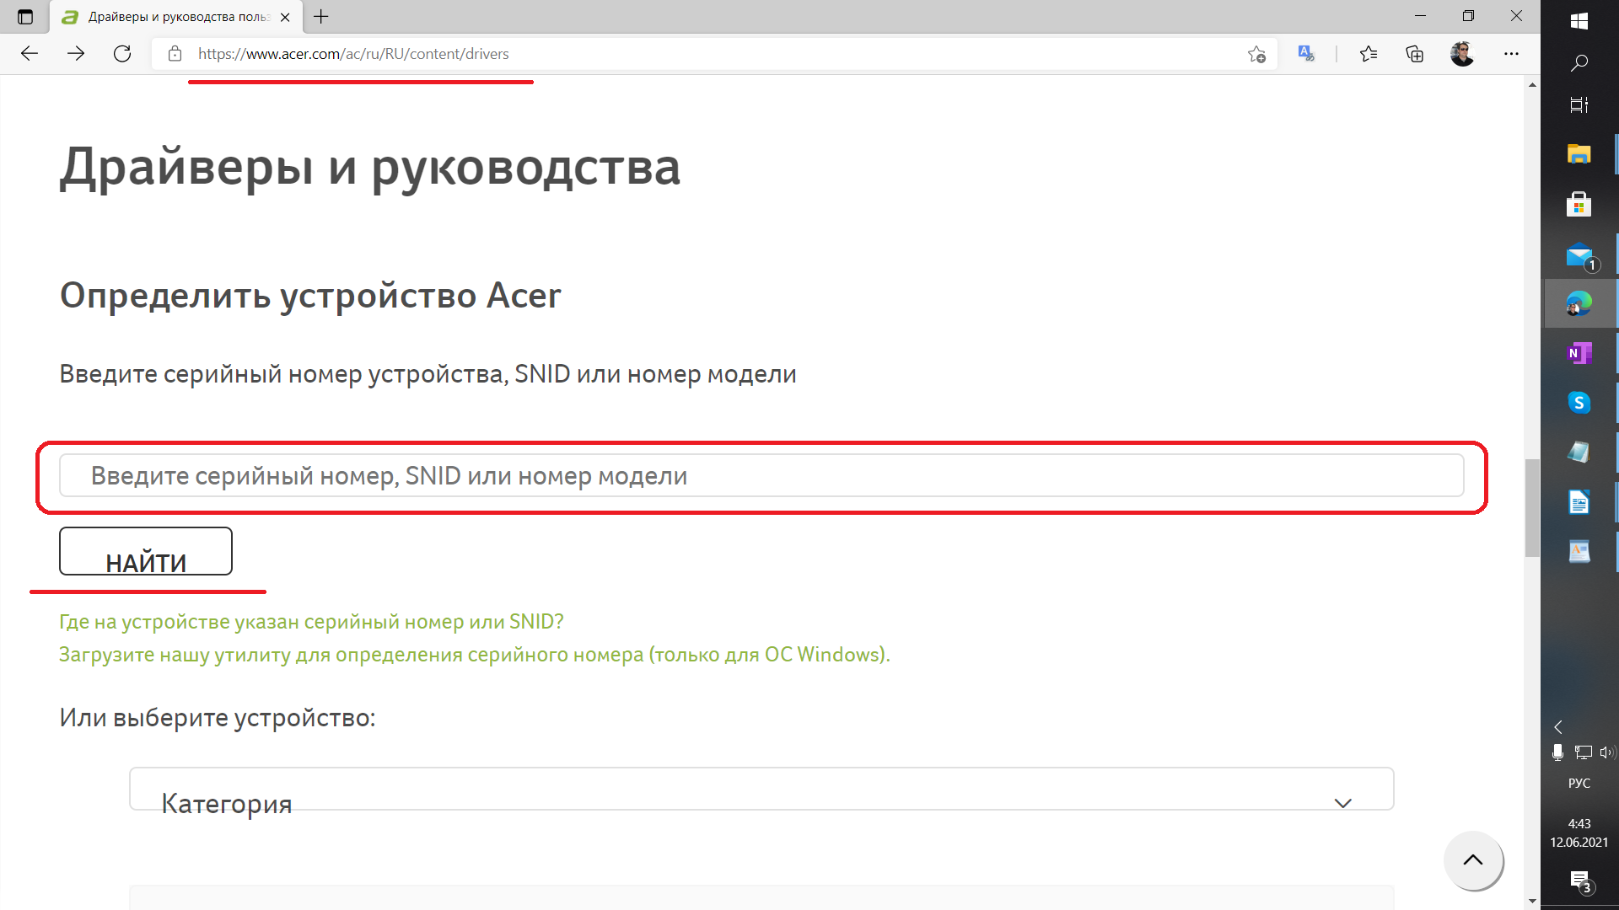1619x910 pixels.
Task: Open a new browser tab
Action: click(321, 16)
